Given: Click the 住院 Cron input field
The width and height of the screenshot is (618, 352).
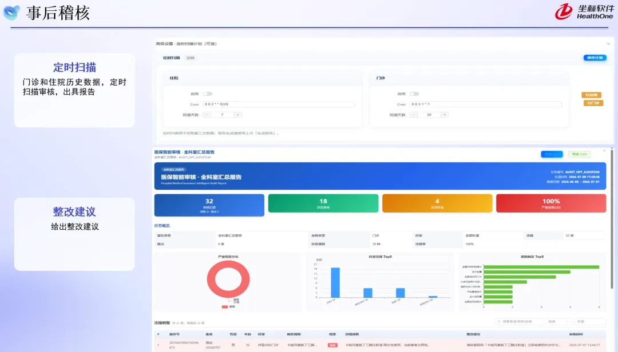Looking at the screenshot, I should [x=279, y=105].
